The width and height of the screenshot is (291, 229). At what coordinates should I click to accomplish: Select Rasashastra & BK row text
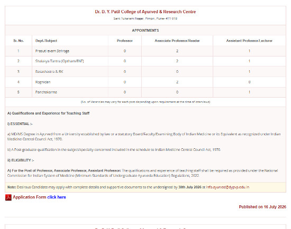[49, 71]
